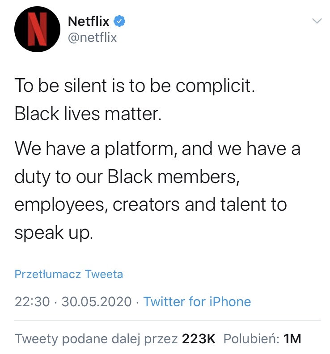Click the 22:30 tweet timestamp
Viewport: 330px width, 354px height.
32,301
